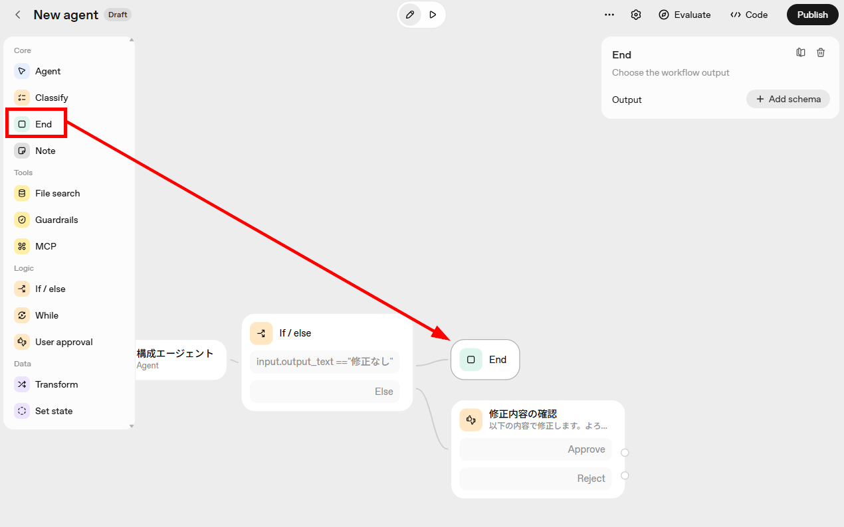Image resolution: width=844 pixels, height=527 pixels.
Task: Click the Approve output connector dot
Action: [625, 453]
